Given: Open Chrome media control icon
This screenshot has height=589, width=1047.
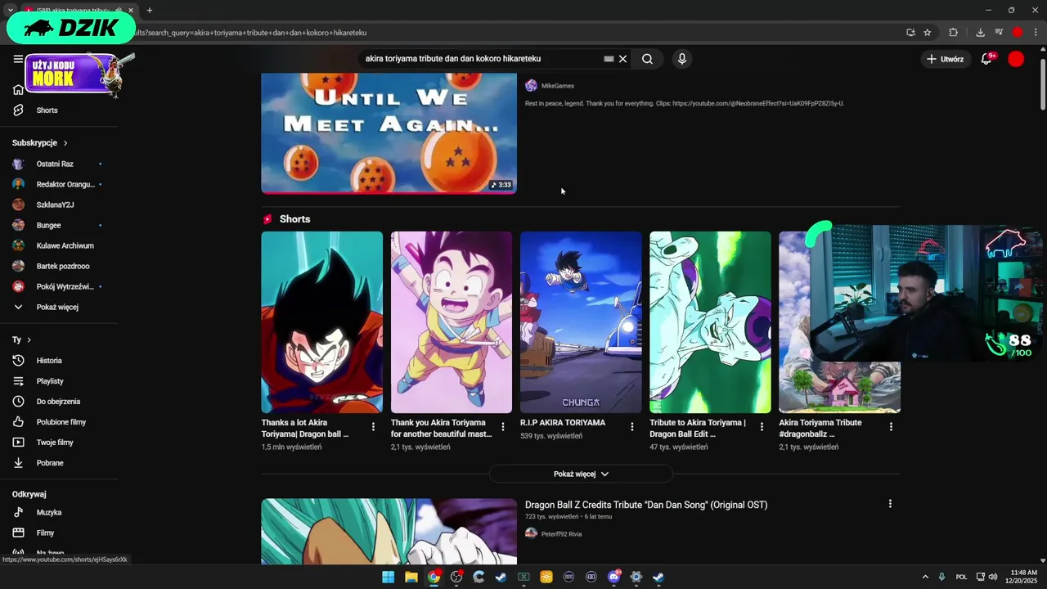Looking at the screenshot, I should [x=999, y=33].
